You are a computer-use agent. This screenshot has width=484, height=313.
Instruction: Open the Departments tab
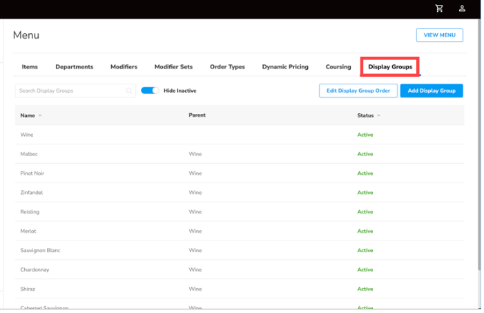[x=75, y=67]
